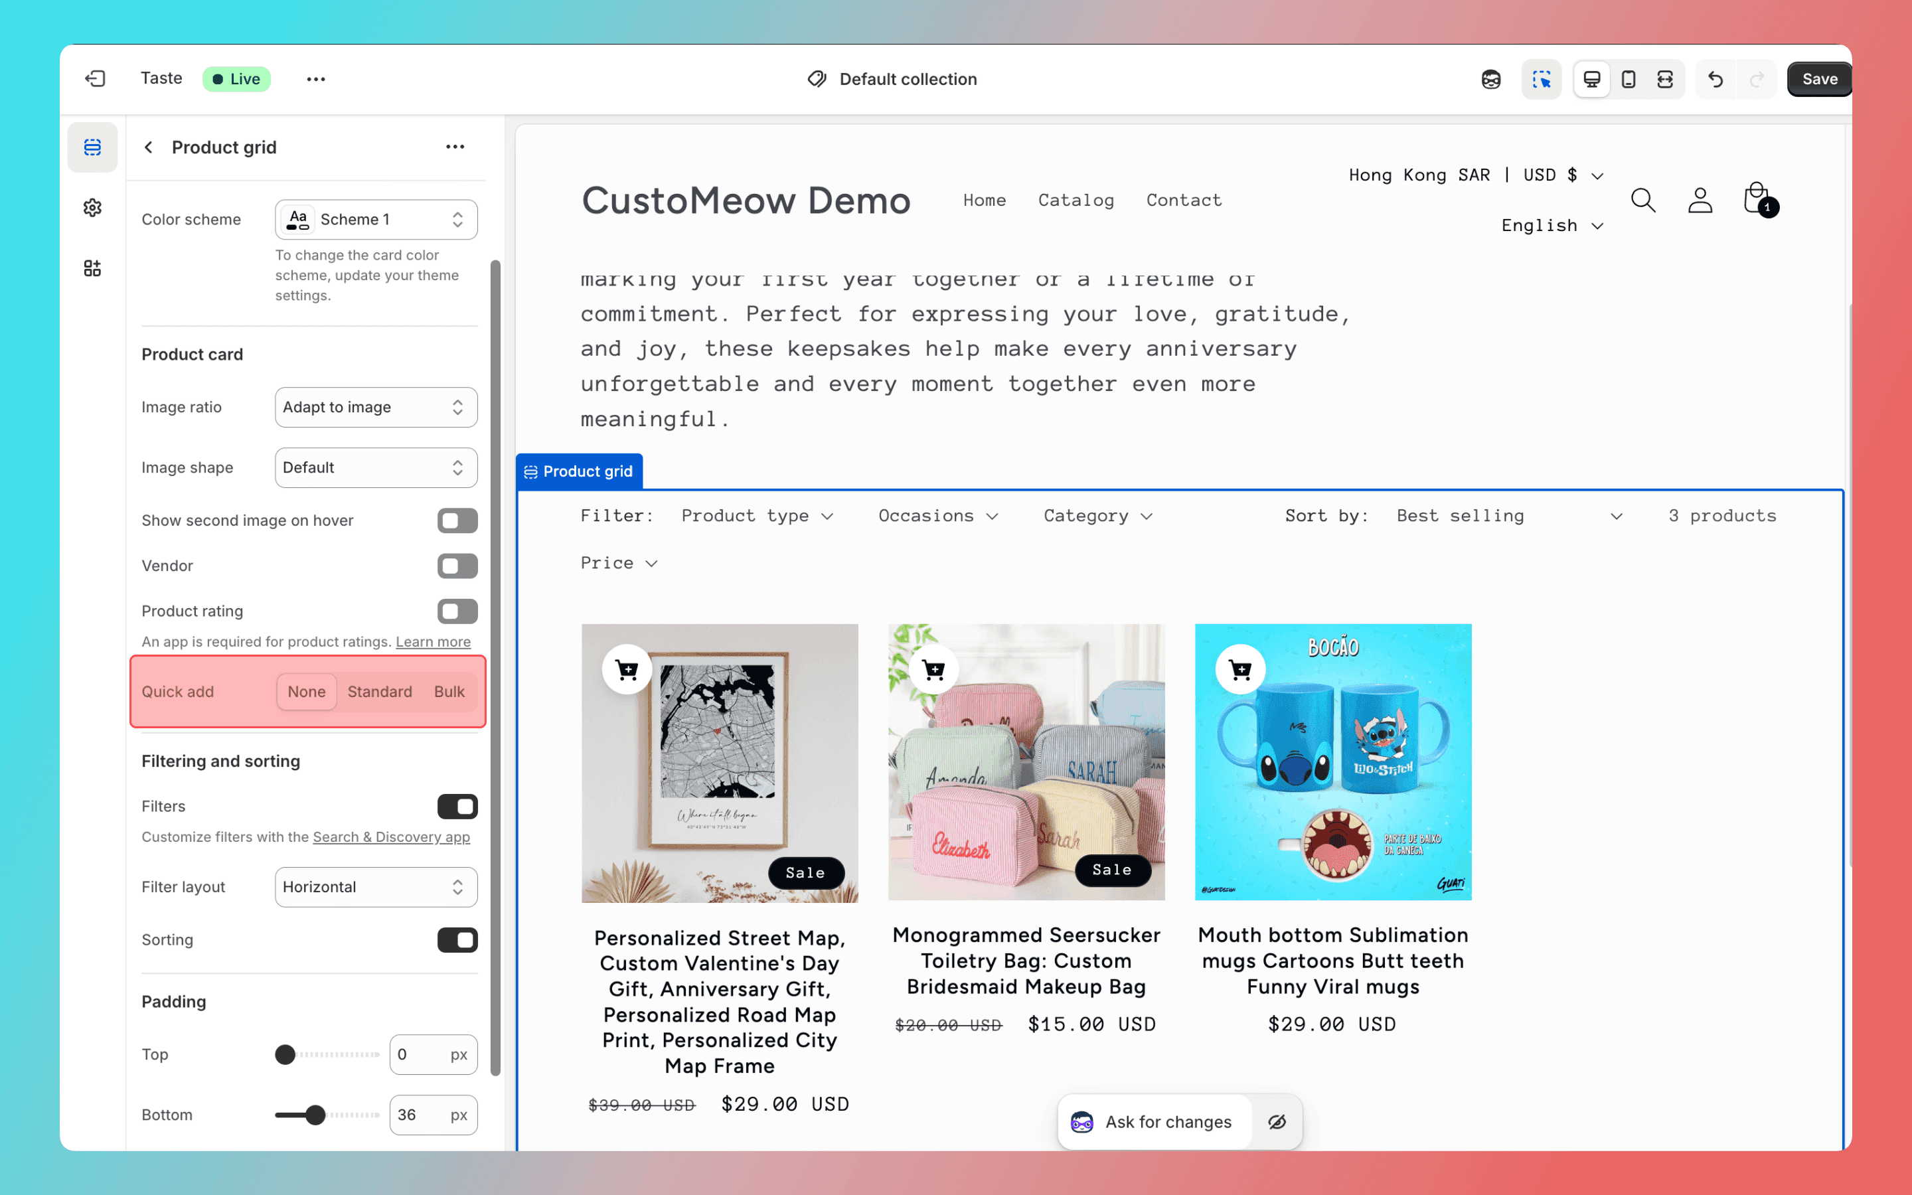Open the Image ratio dropdown

click(x=376, y=407)
